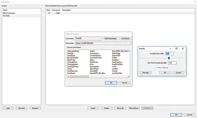Click Rename below the Chains list

[x=35, y=108]
